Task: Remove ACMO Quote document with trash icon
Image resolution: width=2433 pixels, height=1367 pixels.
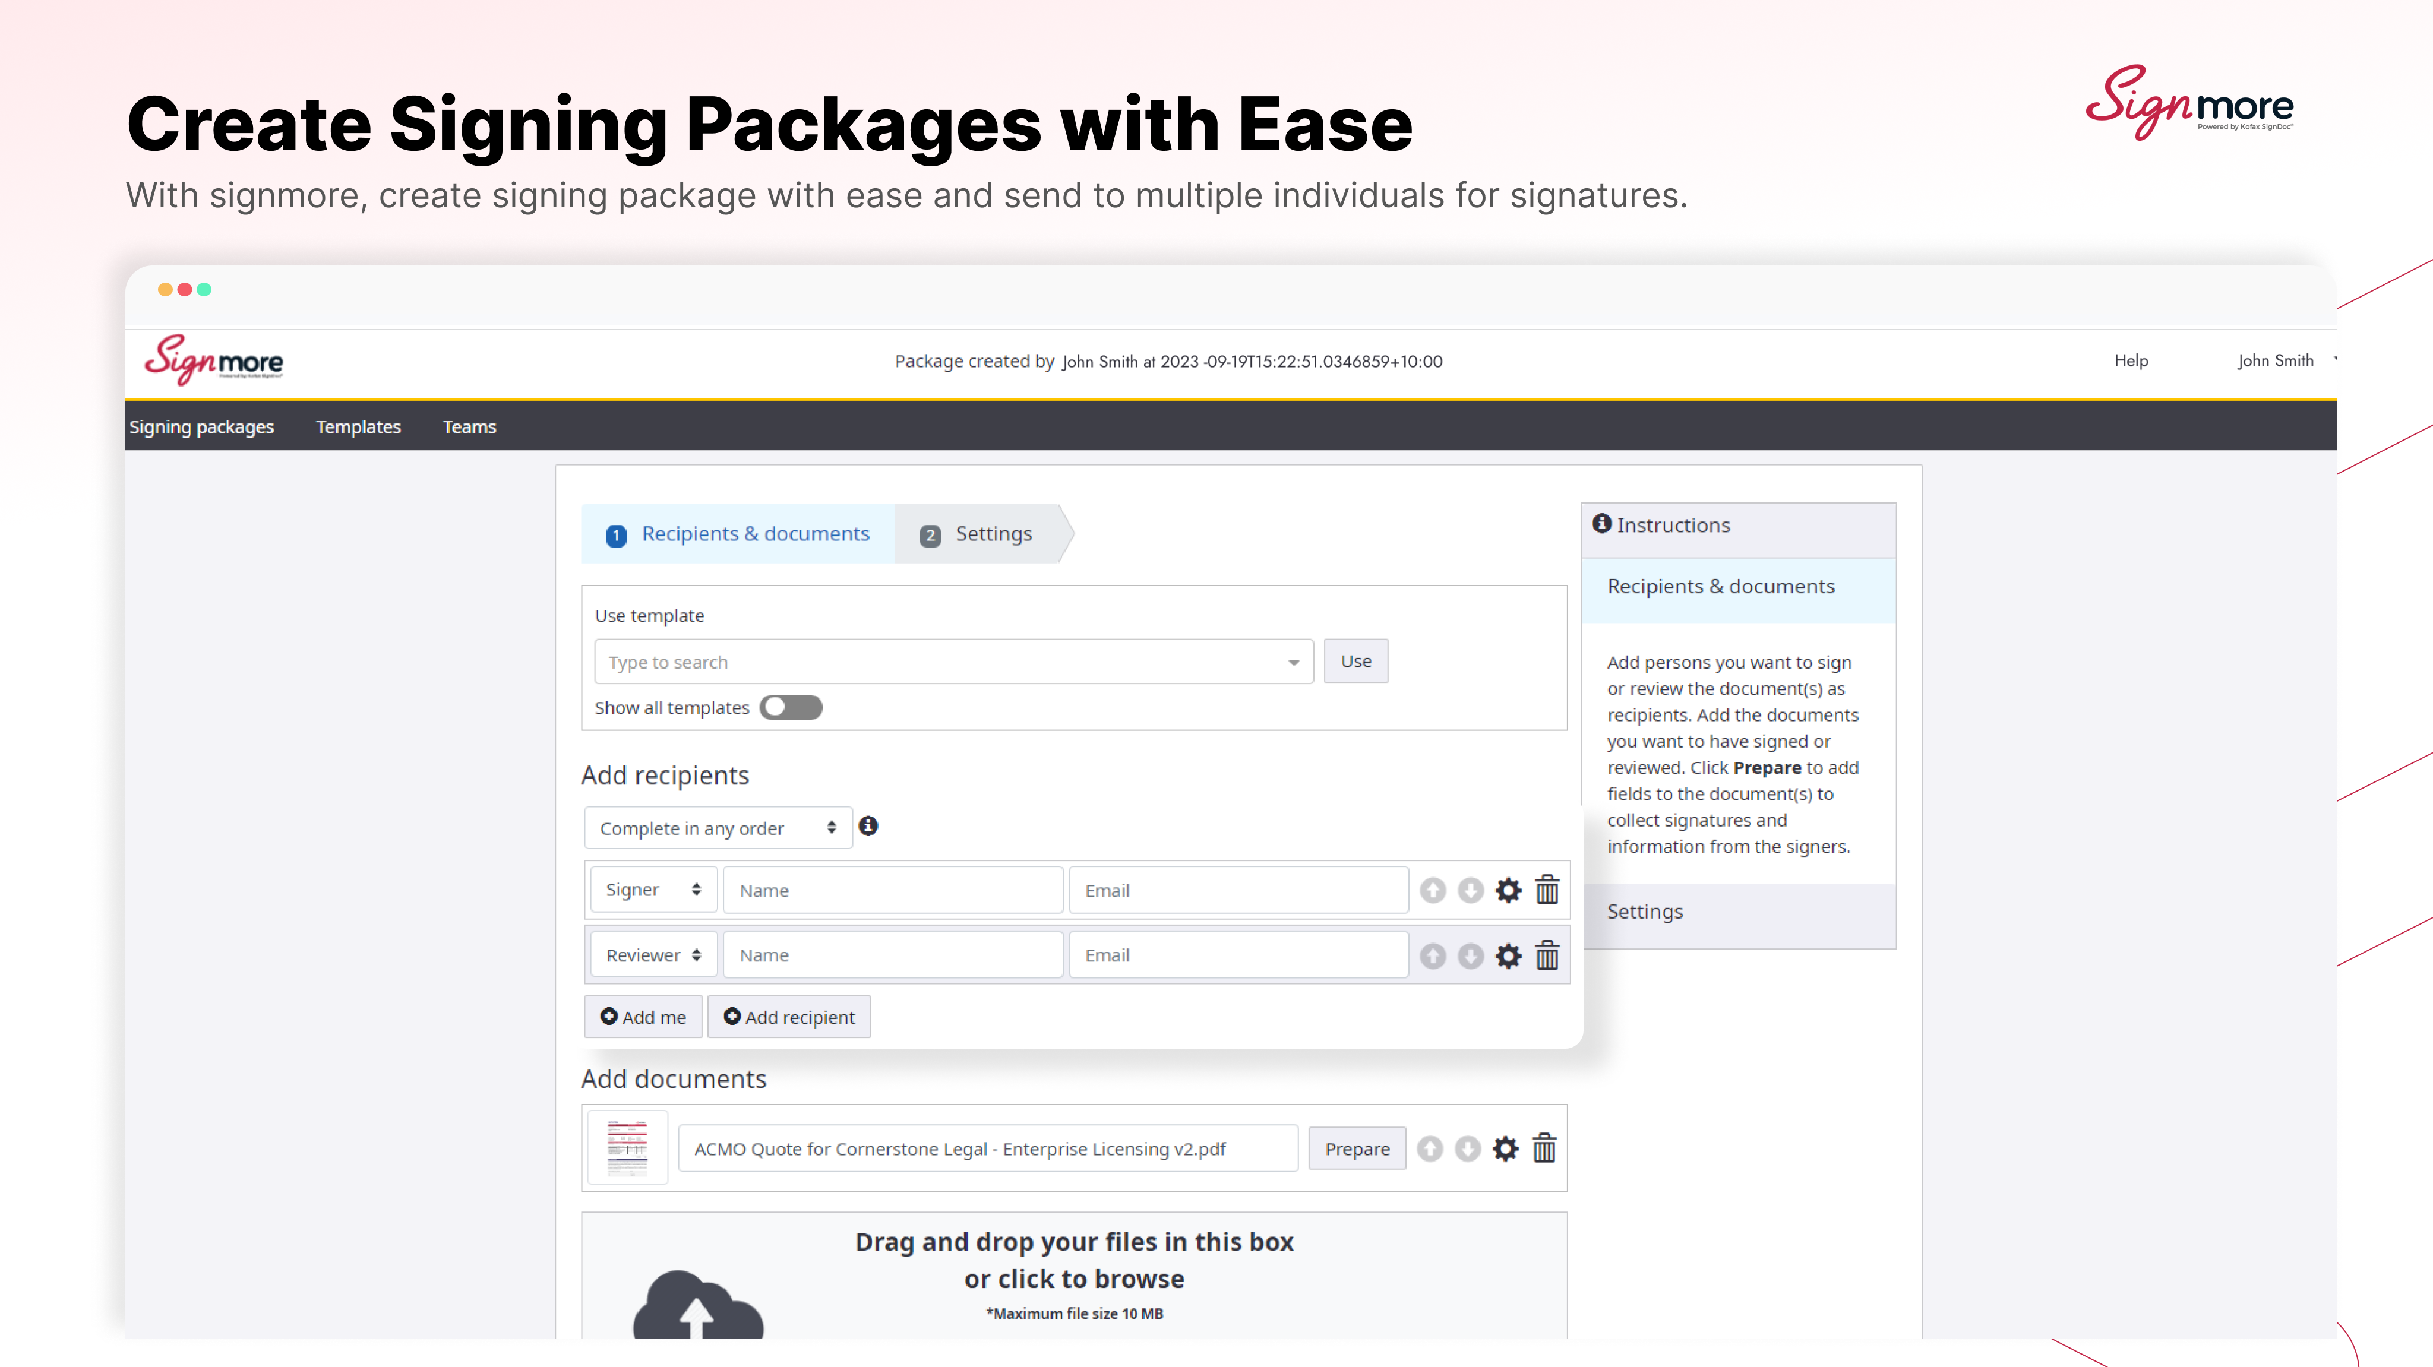Action: tap(1544, 1148)
